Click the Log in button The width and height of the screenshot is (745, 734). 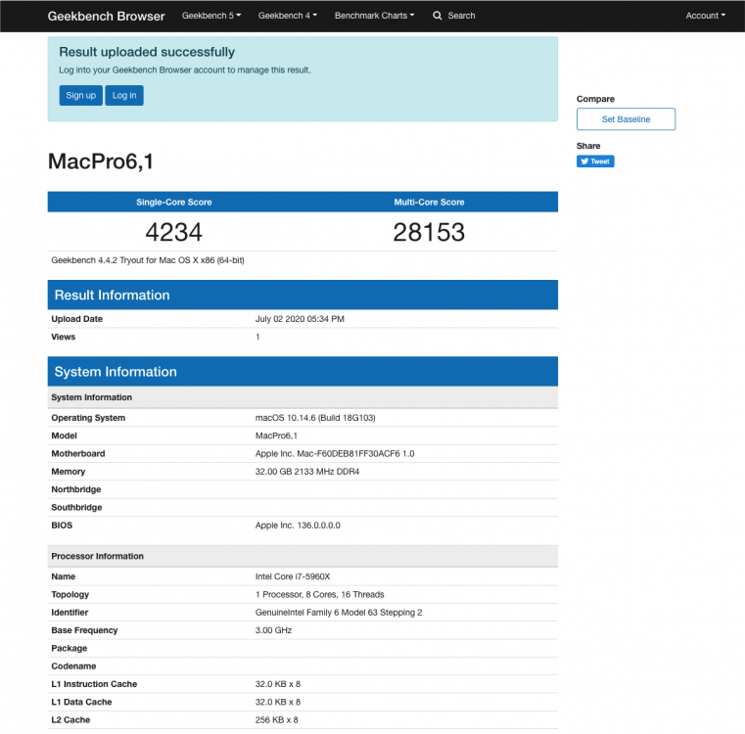coord(124,96)
